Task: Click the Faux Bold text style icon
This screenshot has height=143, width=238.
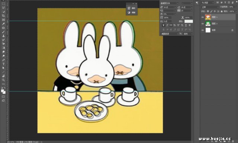Action: coord(164,25)
